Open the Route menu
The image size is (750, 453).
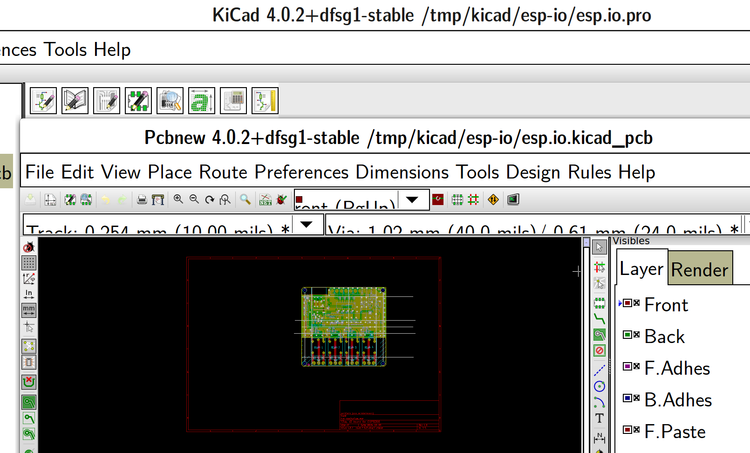[x=224, y=172]
